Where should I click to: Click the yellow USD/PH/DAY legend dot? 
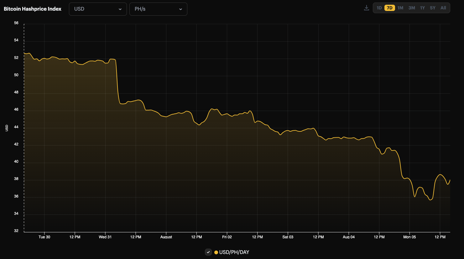[216, 252]
